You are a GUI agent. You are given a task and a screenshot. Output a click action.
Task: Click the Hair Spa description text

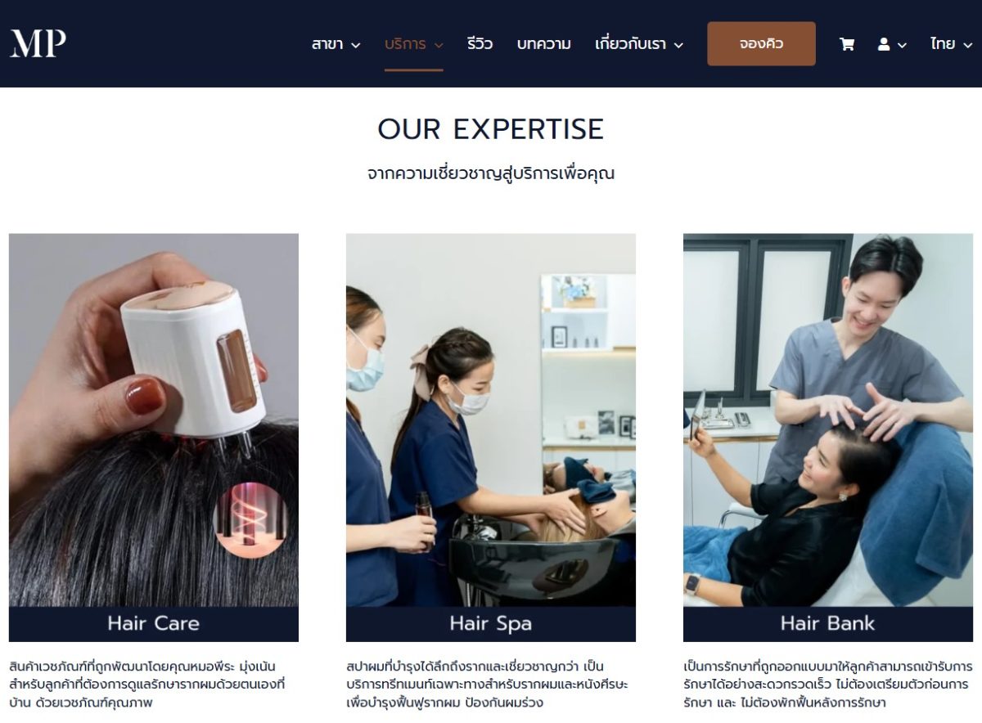(488, 685)
